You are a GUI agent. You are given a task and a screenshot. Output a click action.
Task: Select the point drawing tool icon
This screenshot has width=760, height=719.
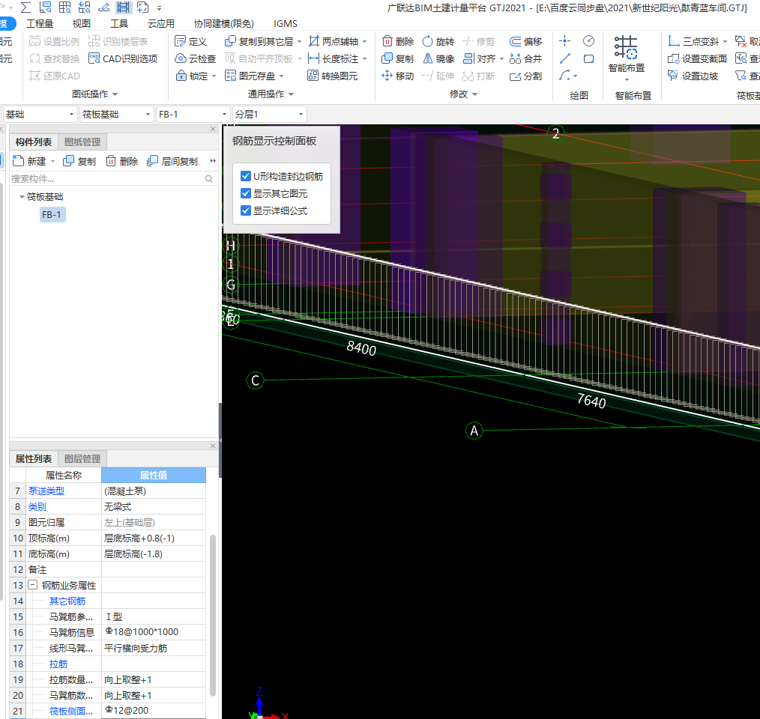point(564,41)
